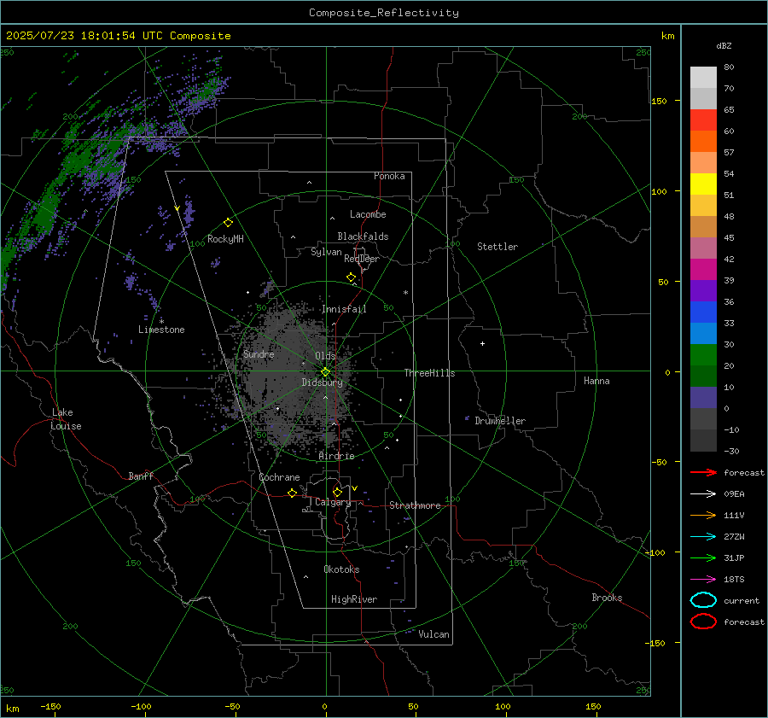Viewport: 768px width, 718px height.
Task: Click the green 31JP arrow in legend
Action: tap(703, 557)
